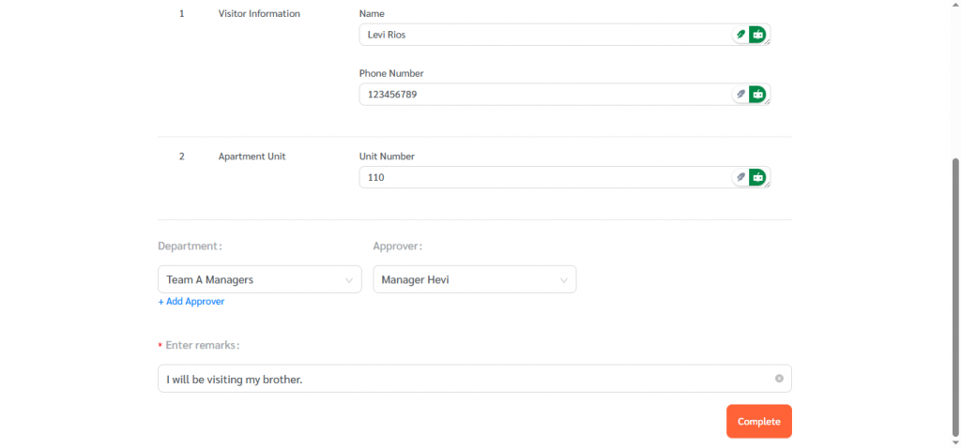Click inside the Enter remarks text box

pos(460,379)
